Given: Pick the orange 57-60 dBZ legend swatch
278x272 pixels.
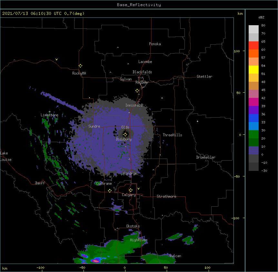Looking at the screenshot, I should [253, 53].
